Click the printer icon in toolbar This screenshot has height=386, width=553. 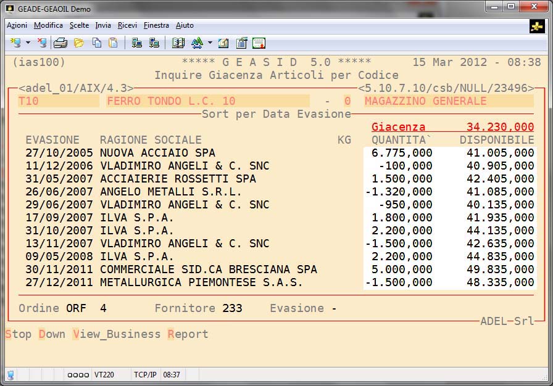click(60, 43)
